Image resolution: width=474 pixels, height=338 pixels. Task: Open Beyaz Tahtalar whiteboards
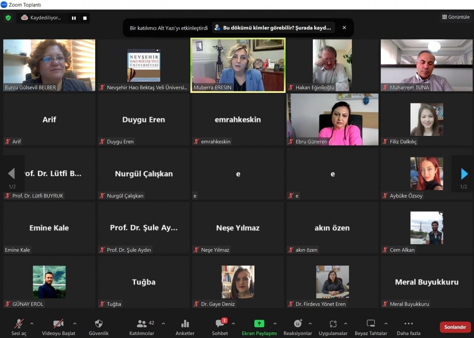click(x=371, y=324)
